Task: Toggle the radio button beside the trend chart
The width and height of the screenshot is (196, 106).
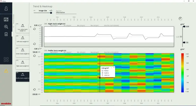Action: point(31,27)
